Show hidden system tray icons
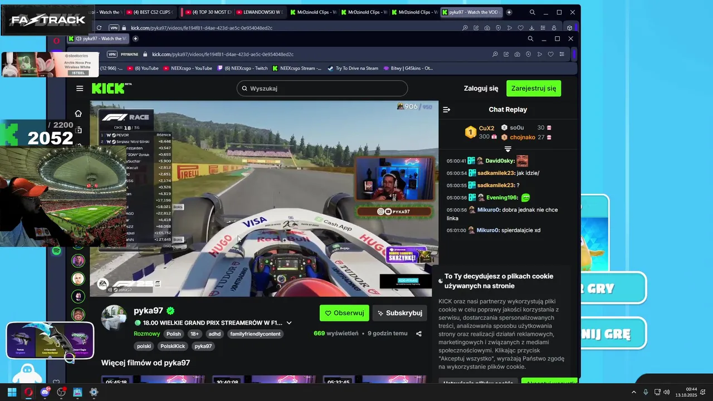Viewport: 713px width, 401px height. (x=633, y=392)
